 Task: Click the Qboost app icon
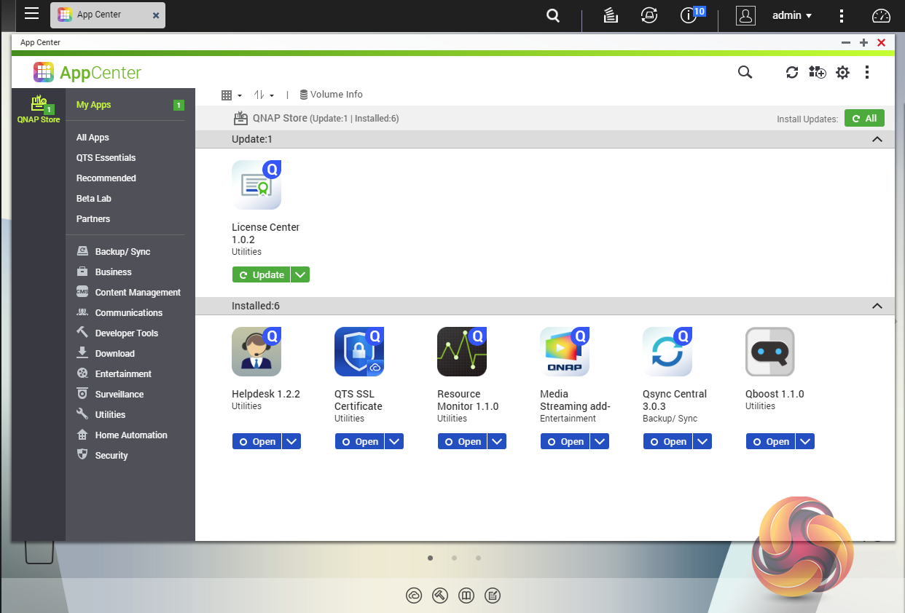click(770, 352)
